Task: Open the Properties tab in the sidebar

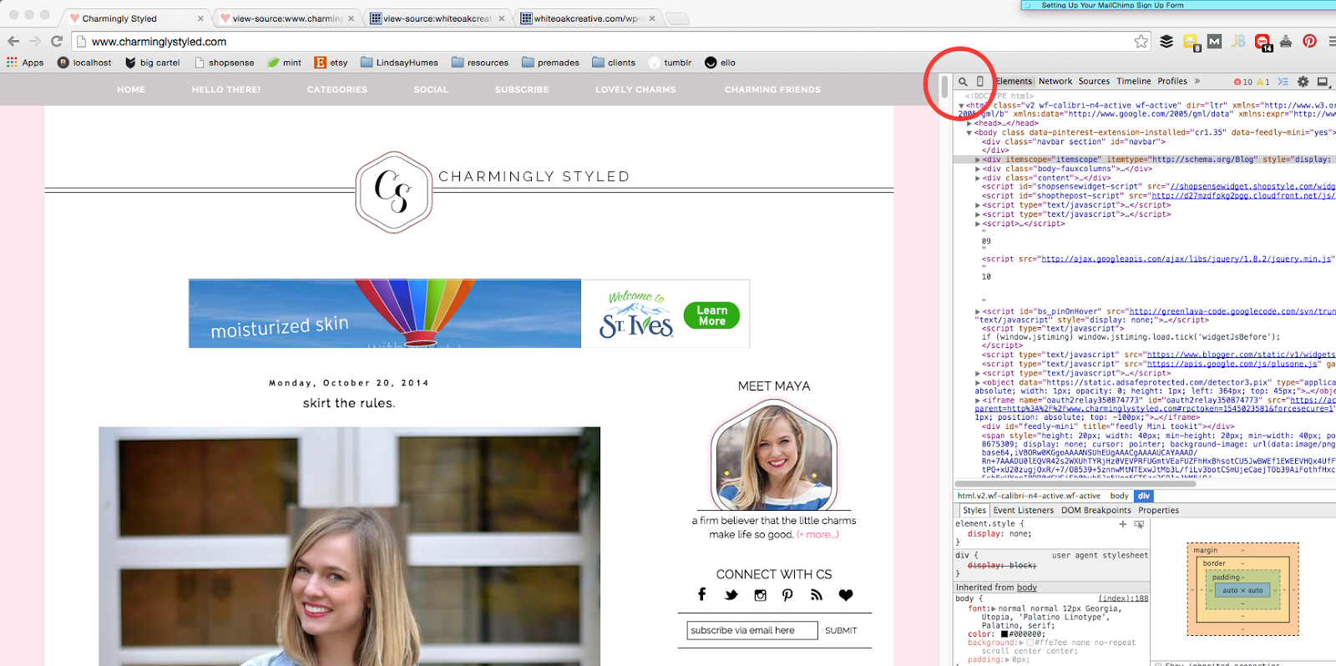Action: 1159,510
